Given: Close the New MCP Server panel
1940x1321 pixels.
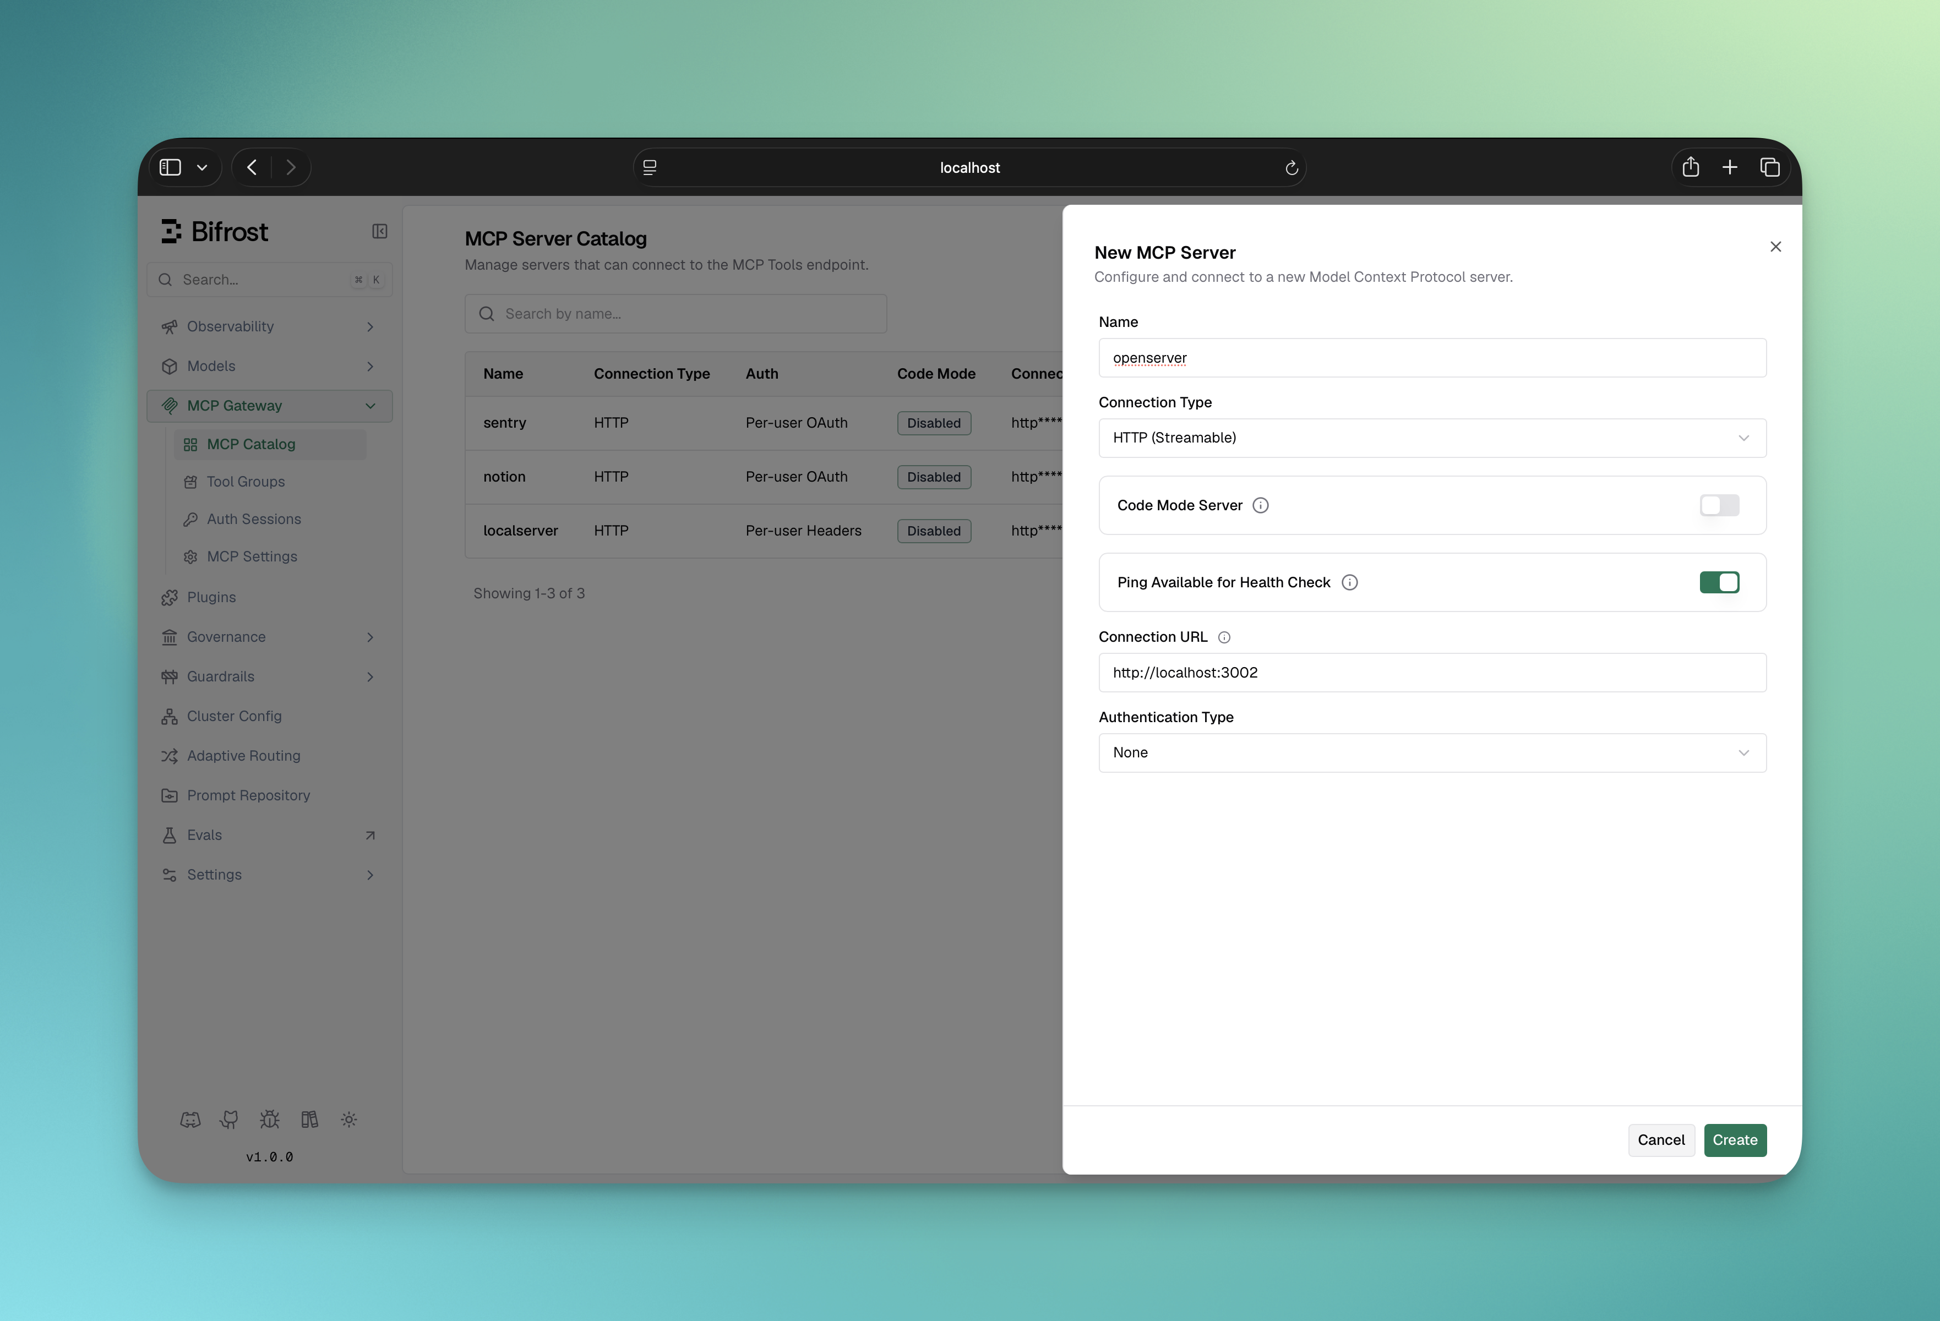Looking at the screenshot, I should click(1775, 246).
